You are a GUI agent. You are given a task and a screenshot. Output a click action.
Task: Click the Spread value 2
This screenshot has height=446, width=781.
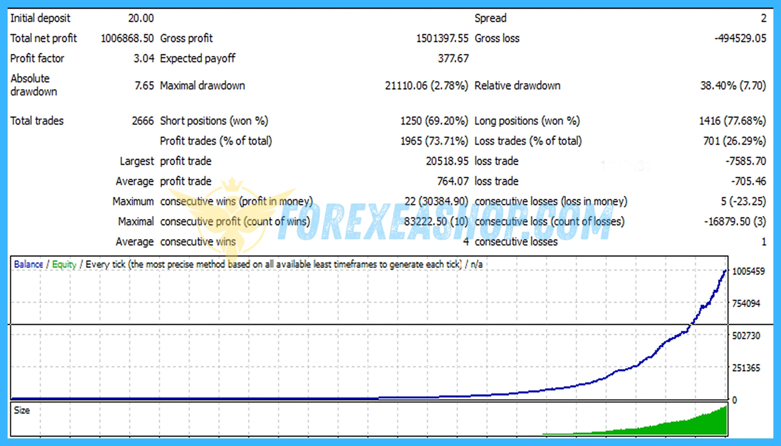763,18
